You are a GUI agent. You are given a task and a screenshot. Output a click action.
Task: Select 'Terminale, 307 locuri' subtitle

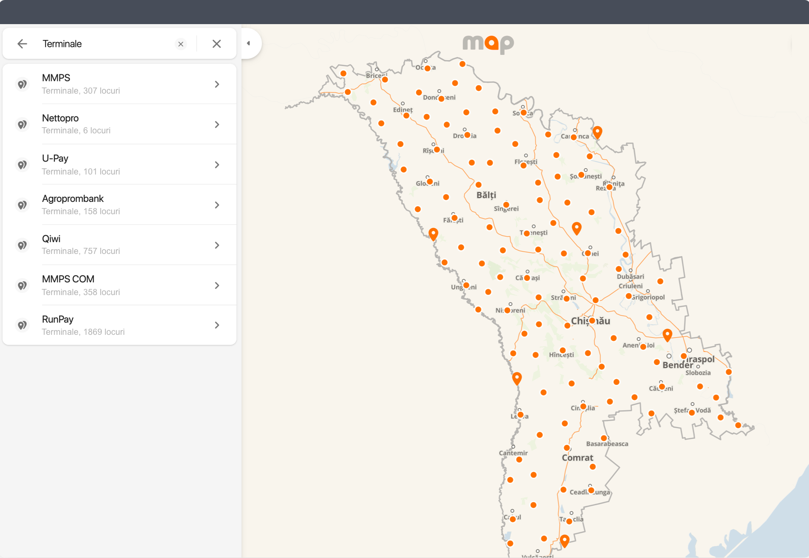pos(81,91)
